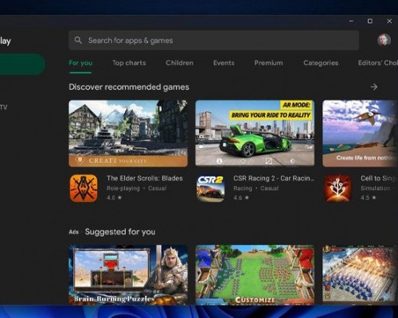Image resolution: width=398 pixels, height=318 pixels.
Task: Maximize the Google Play window
Action: pos(370,21)
